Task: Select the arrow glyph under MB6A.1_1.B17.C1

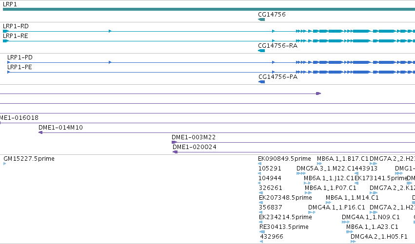Action: point(319,164)
